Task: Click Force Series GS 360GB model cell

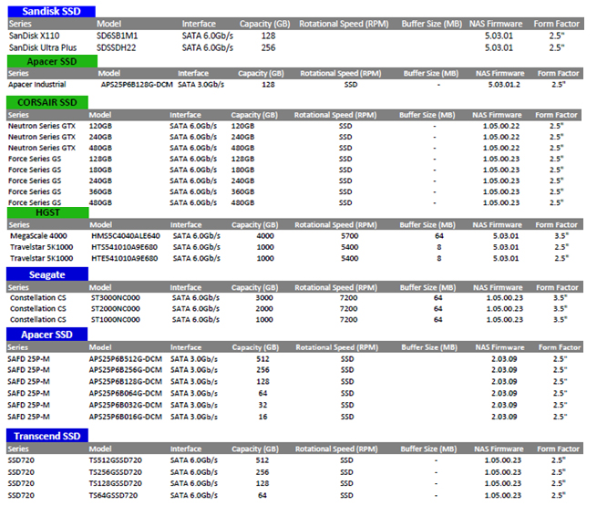Action: tap(100, 192)
